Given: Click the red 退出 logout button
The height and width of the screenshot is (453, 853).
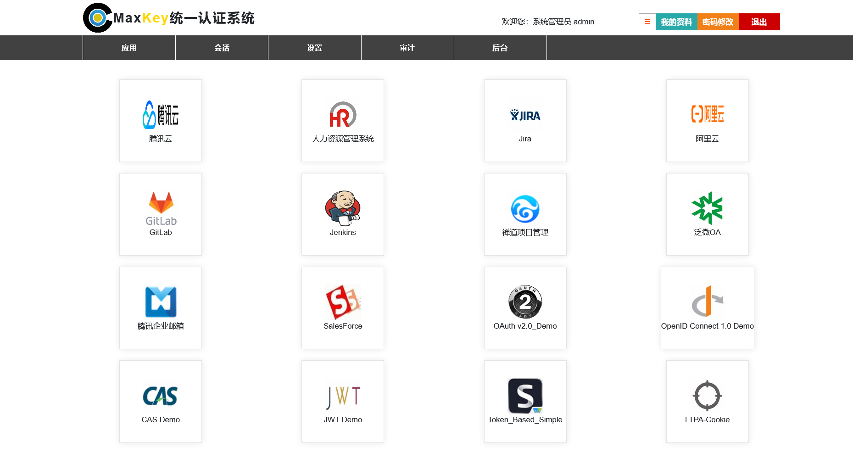Looking at the screenshot, I should [x=759, y=22].
